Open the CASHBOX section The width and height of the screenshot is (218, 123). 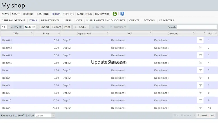(43, 14)
